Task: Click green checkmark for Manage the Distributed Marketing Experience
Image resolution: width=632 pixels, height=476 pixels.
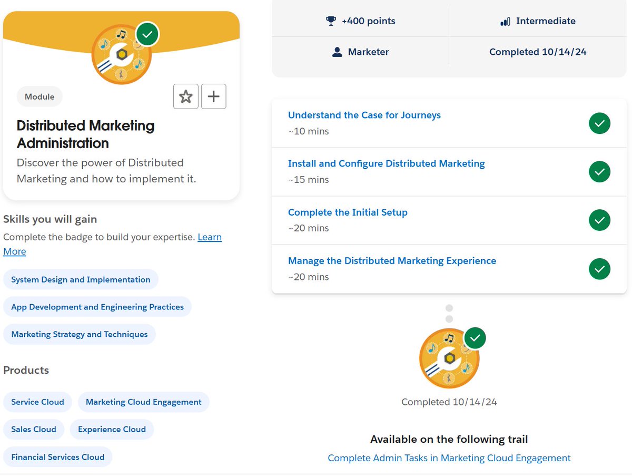Action: point(599,269)
